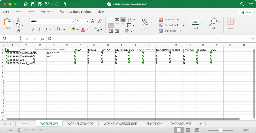Switch to the DATASOURCE sheet tab

coord(181,124)
